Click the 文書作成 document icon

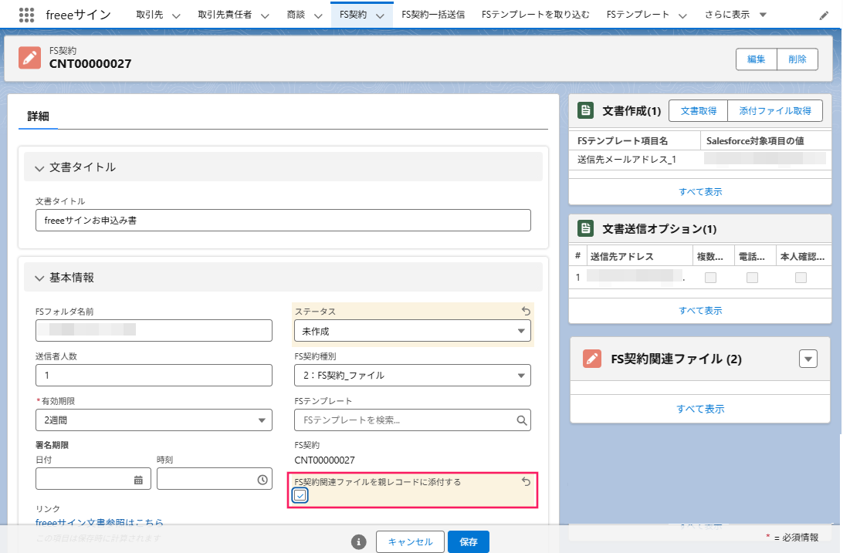pyautogui.click(x=585, y=110)
